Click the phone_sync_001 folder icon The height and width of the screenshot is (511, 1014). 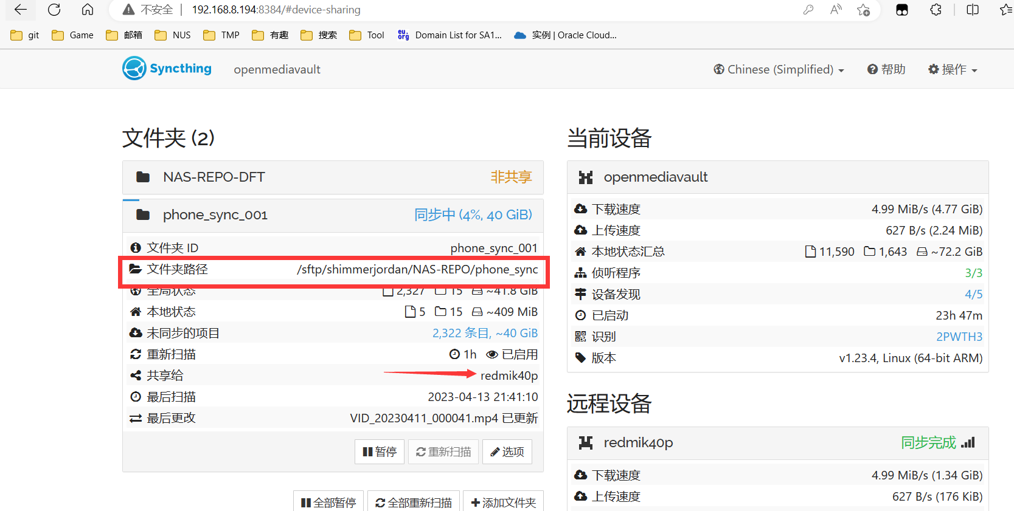(143, 214)
